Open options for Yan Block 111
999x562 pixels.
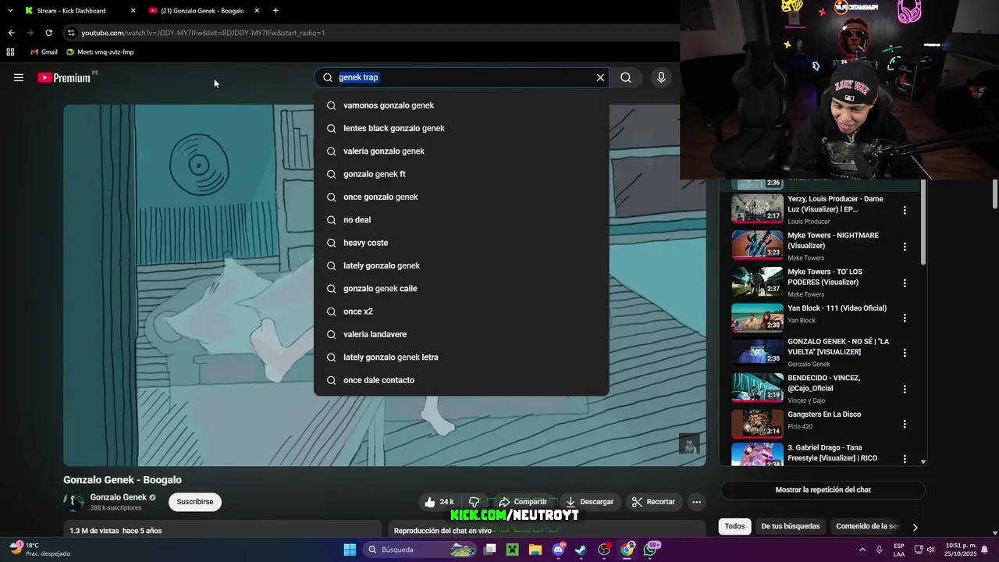click(x=905, y=318)
